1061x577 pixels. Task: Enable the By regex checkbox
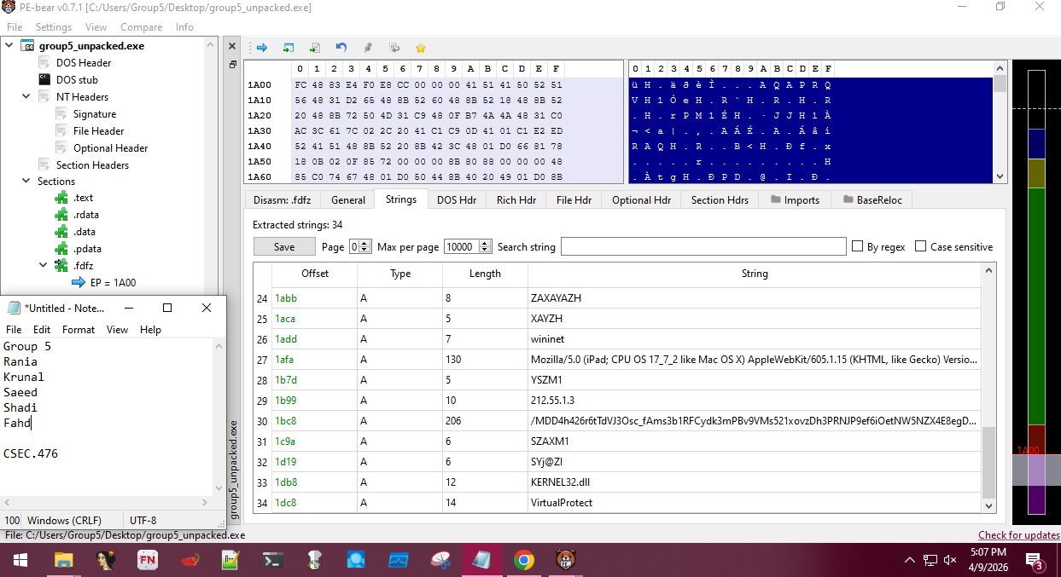tap(858, 247)
